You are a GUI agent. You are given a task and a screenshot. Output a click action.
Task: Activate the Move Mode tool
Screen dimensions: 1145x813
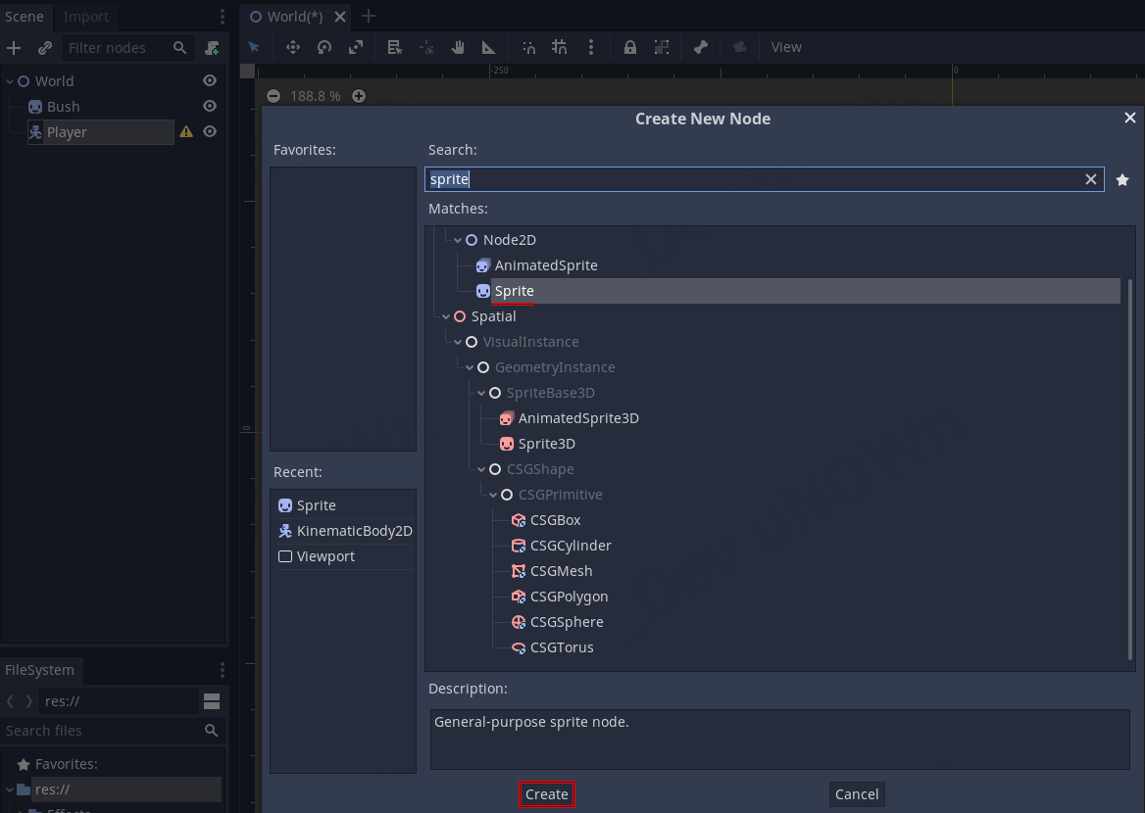293,47
